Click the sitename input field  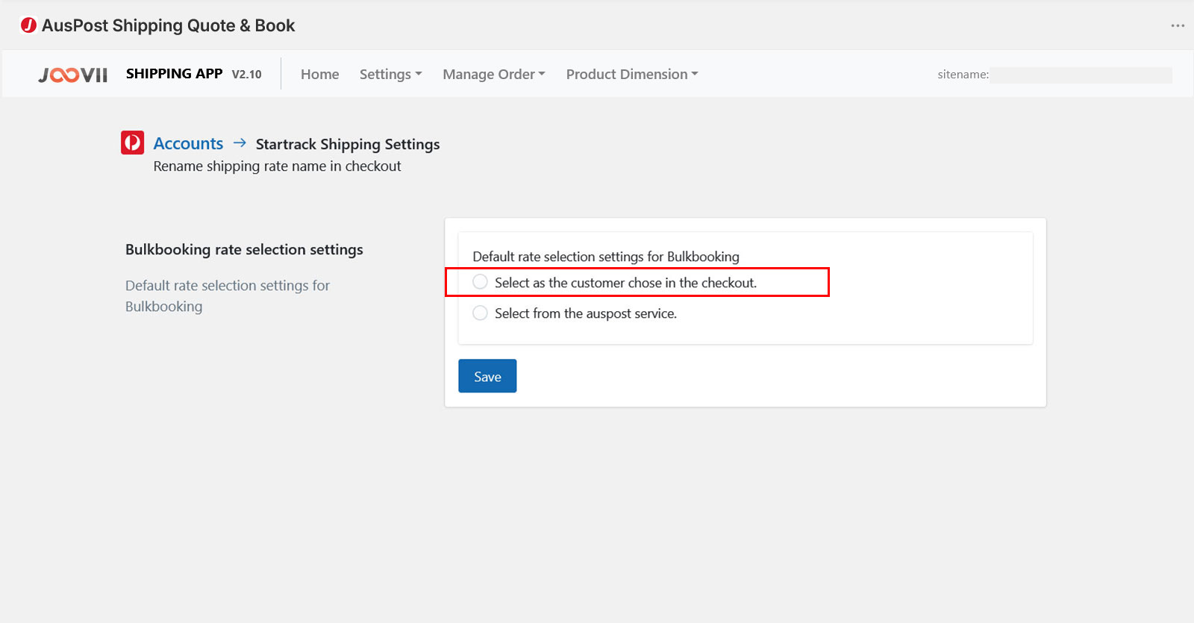pos(1081,75)
